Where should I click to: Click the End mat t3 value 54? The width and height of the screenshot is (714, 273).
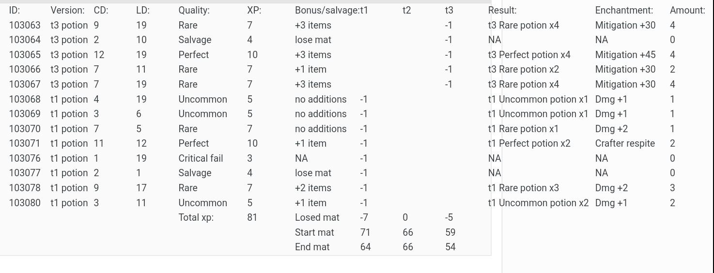click(450, 247)
